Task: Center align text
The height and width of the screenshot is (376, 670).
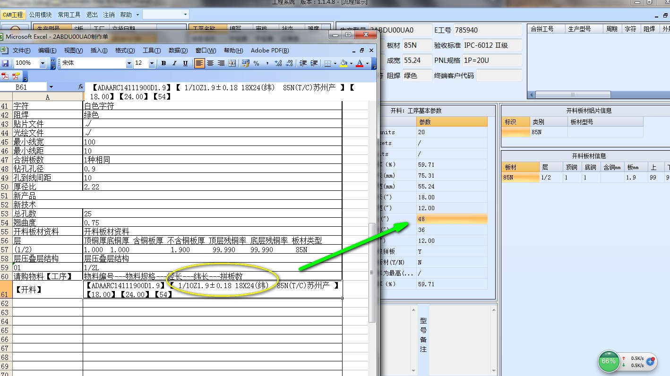Action: pyautogui.click(x=210, y=63)
